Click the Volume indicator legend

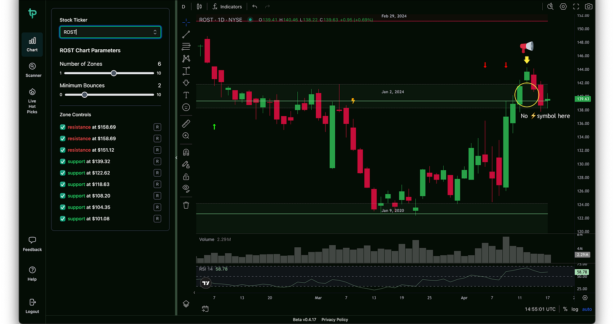pos(207,239)
